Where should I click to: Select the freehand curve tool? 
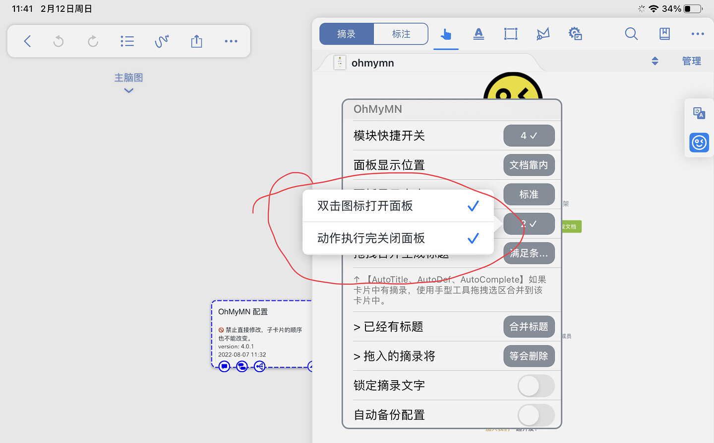coord(162,41)
